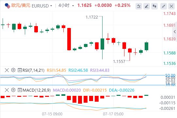Open the EURUSD symbol dropdown
This screenshot has height=118, width=177.
[51, 6]
